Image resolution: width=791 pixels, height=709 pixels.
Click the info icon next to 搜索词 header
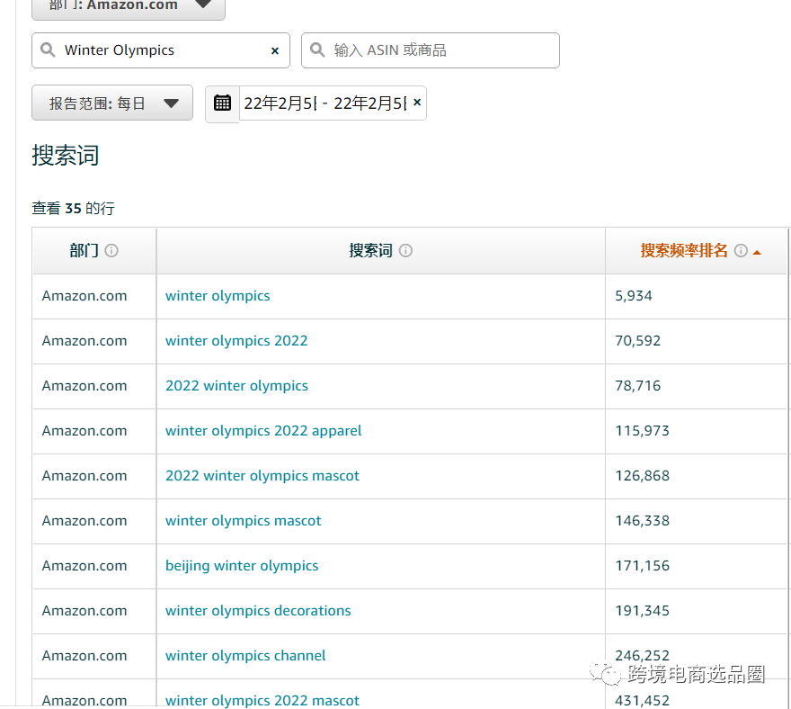(405, 251)
